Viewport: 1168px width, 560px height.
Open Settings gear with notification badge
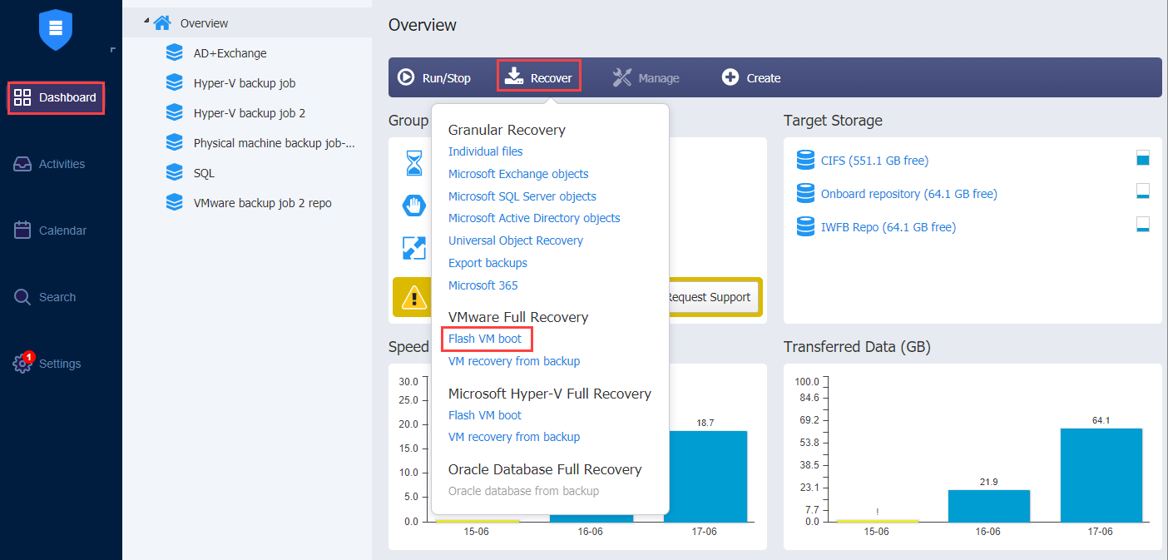tap(23, 364)
